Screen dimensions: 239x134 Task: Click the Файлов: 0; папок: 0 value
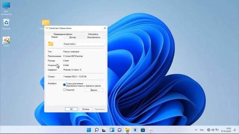pos(72,70)
